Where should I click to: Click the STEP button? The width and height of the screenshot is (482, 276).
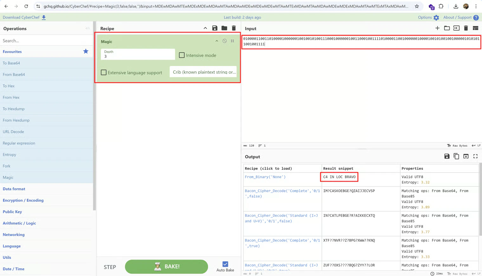(110, 267)
